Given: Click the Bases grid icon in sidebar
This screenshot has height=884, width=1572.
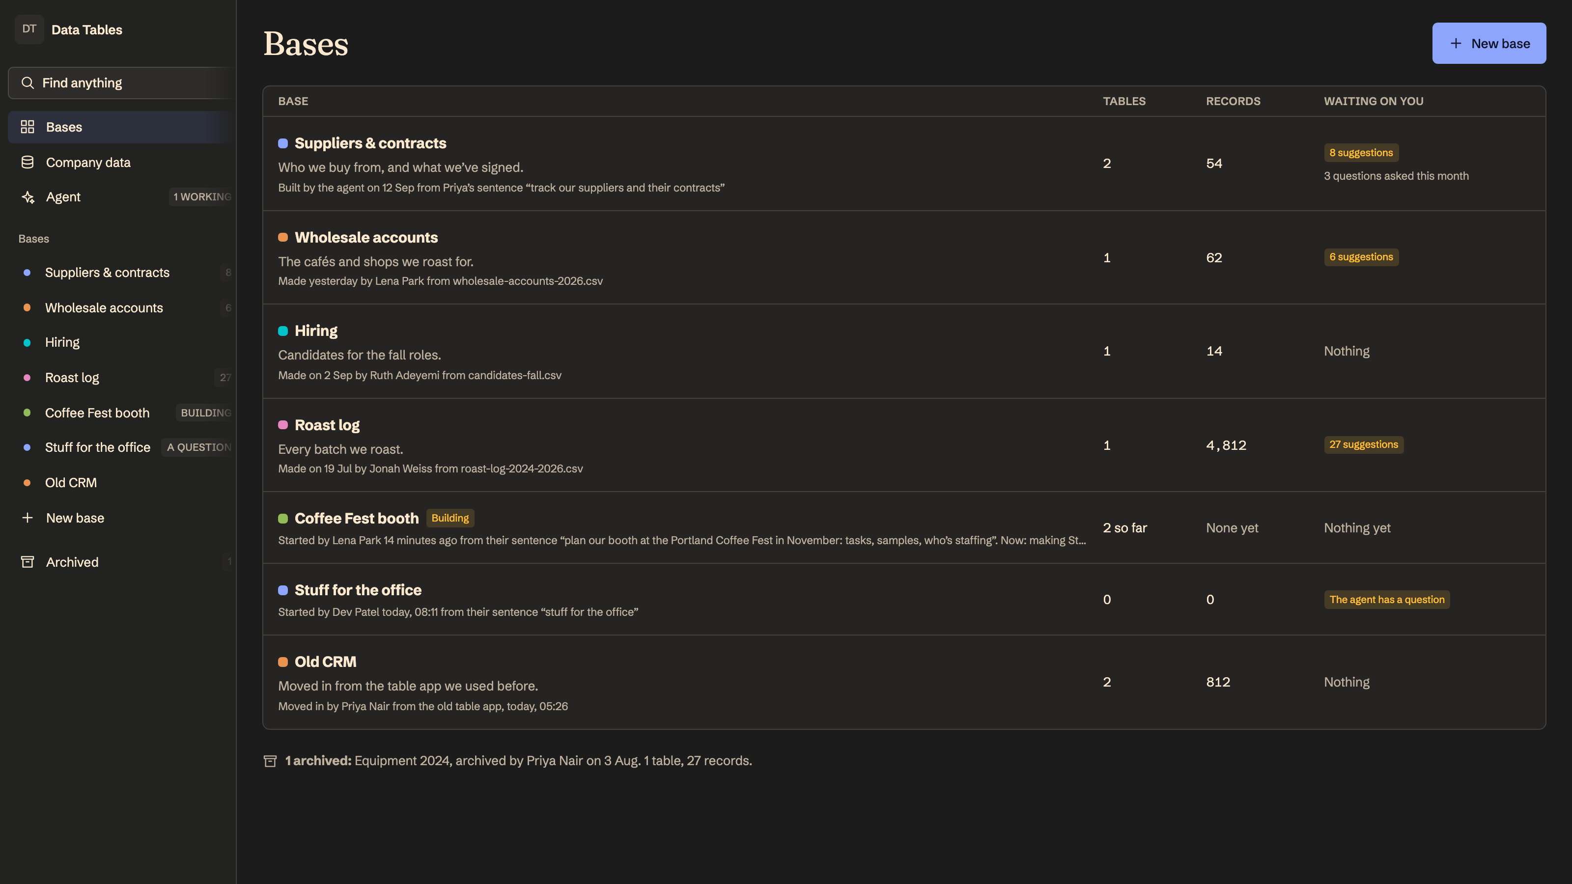Looking at the screenshot, I should (x=28, y=127).
